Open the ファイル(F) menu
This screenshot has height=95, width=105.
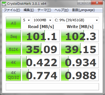(x=12, y=10)
